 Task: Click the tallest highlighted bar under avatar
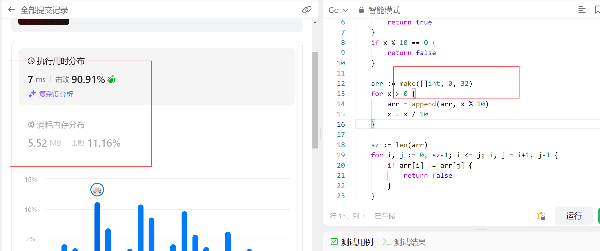[x=97, y=227]
